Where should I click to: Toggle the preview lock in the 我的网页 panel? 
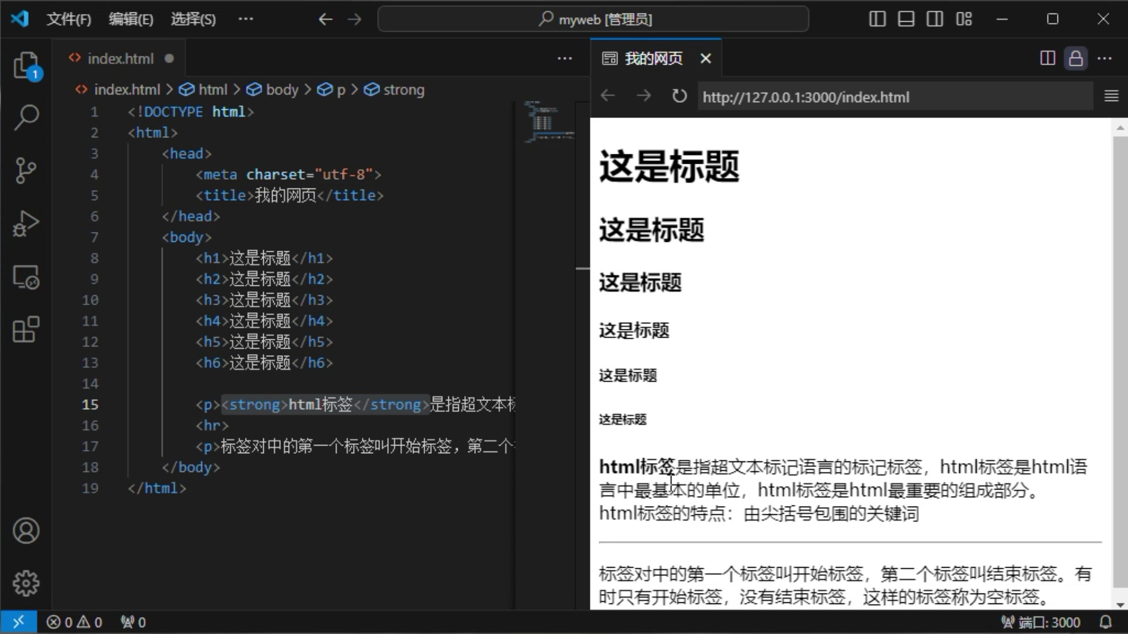(1076, 58)
